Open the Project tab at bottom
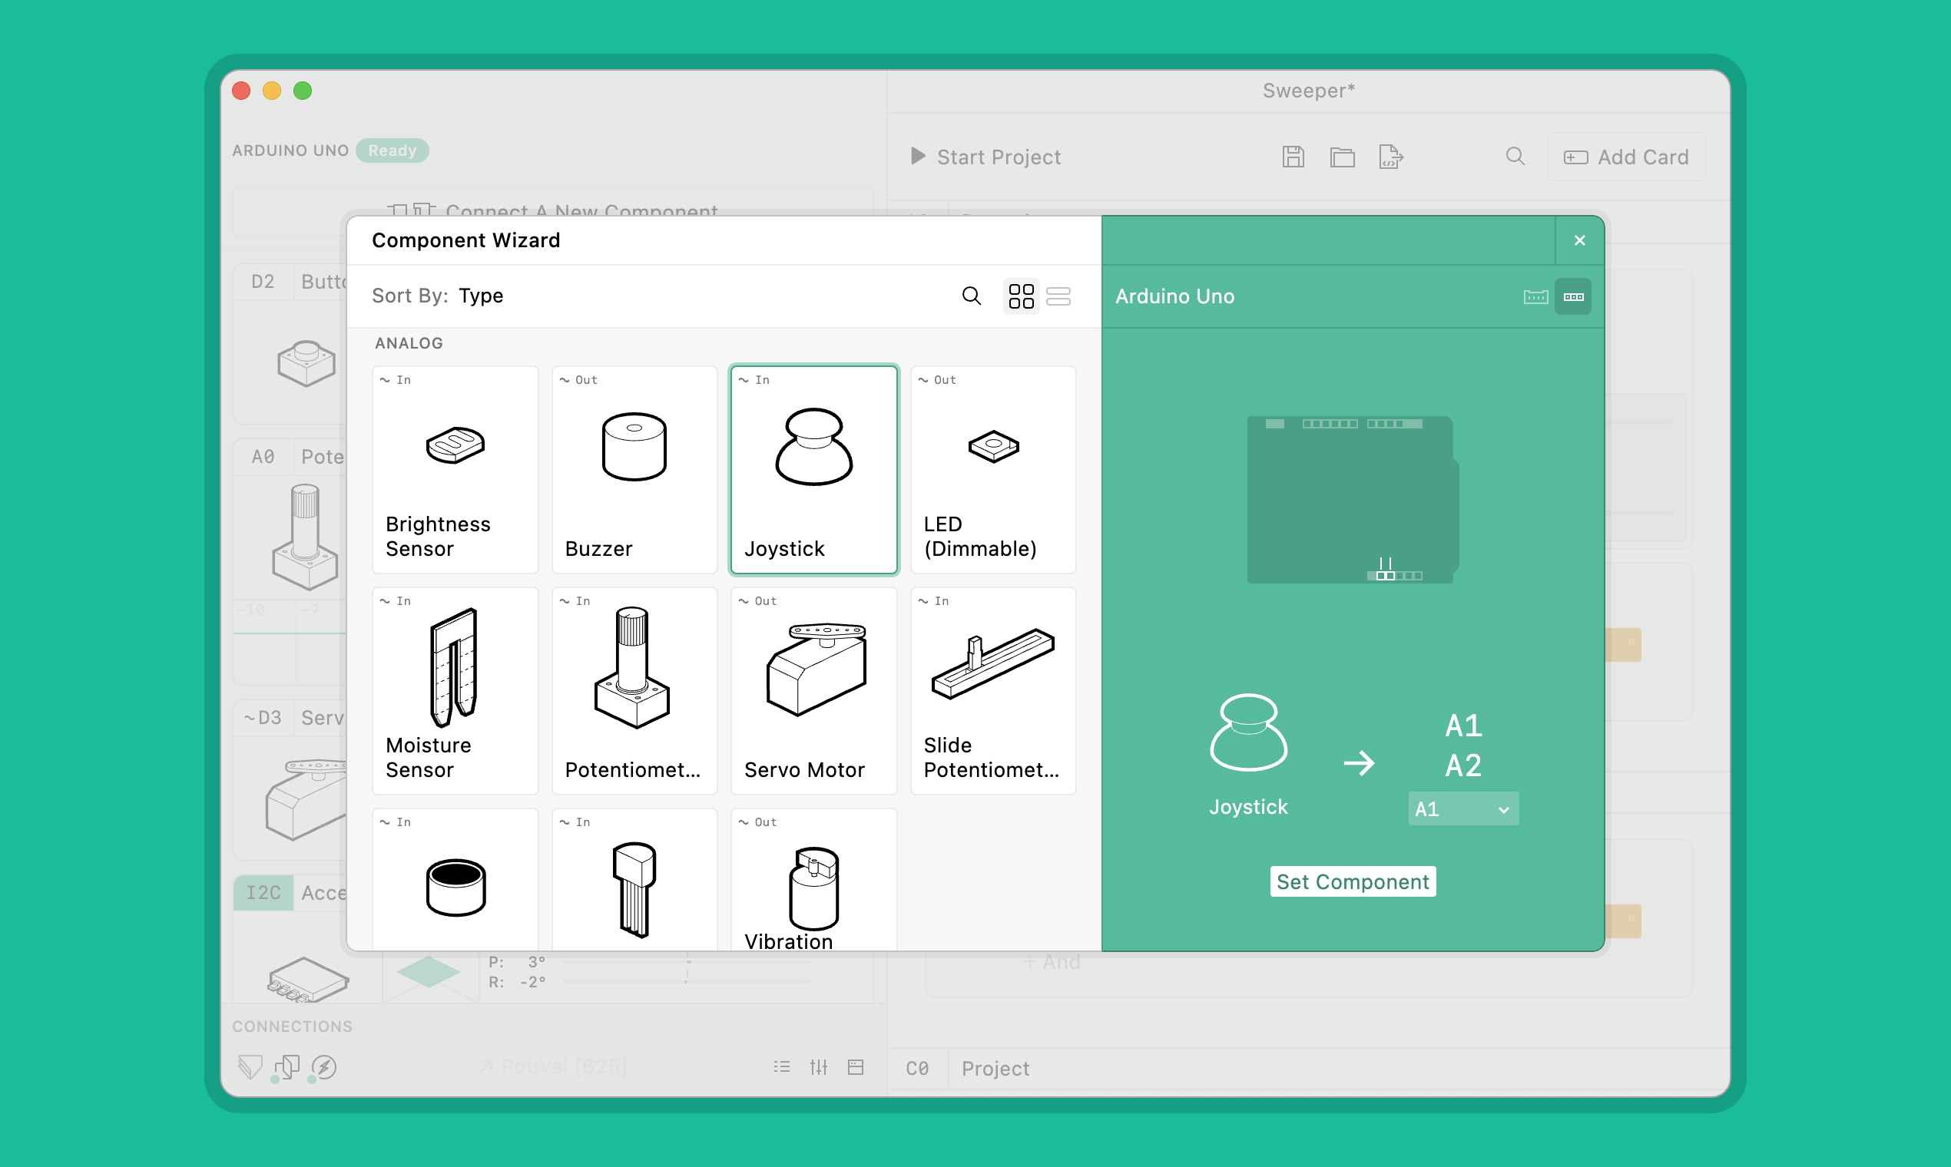This screenshot has width=1951, height=1167. [x=995, y=1068]
